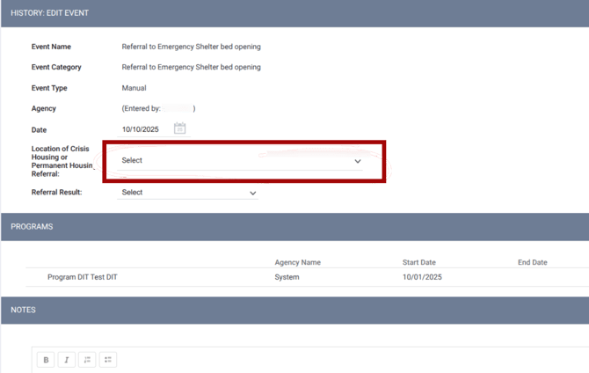Screen dimensions: 589x373
Task: Click the End Date column header
Action: [532, 262]
